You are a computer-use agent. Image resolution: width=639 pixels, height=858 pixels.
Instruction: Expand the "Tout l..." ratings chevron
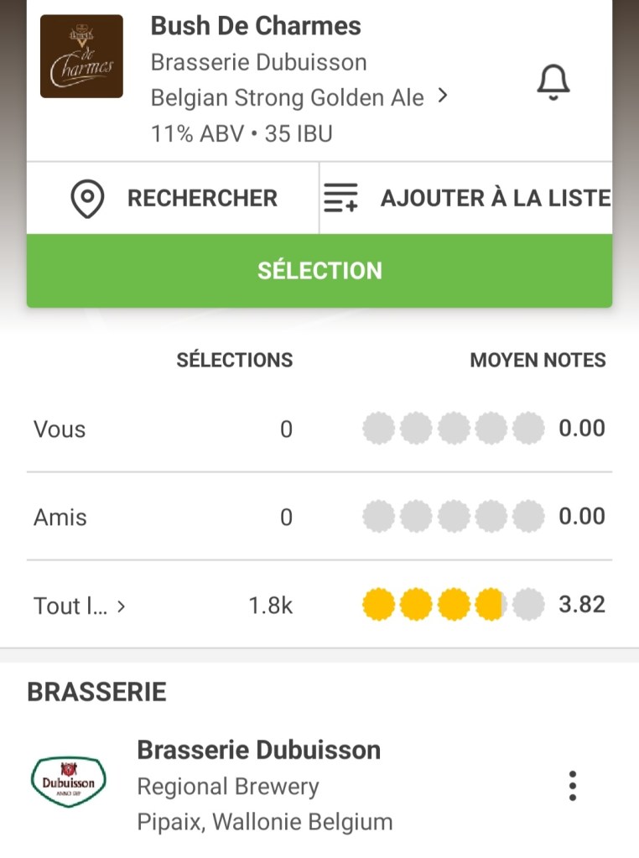tap(121, 606)
